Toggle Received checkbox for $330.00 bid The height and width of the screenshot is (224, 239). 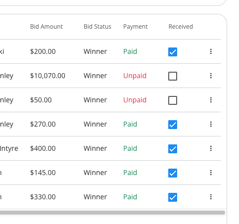[173, 197]
